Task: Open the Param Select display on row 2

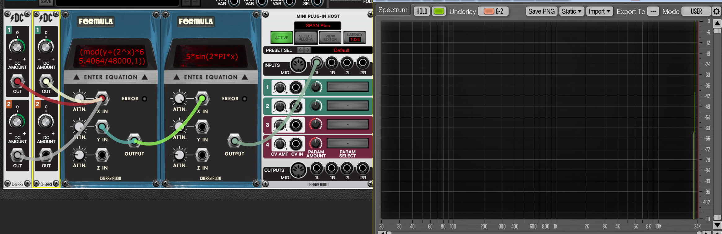Action: [x=348, y=106]
